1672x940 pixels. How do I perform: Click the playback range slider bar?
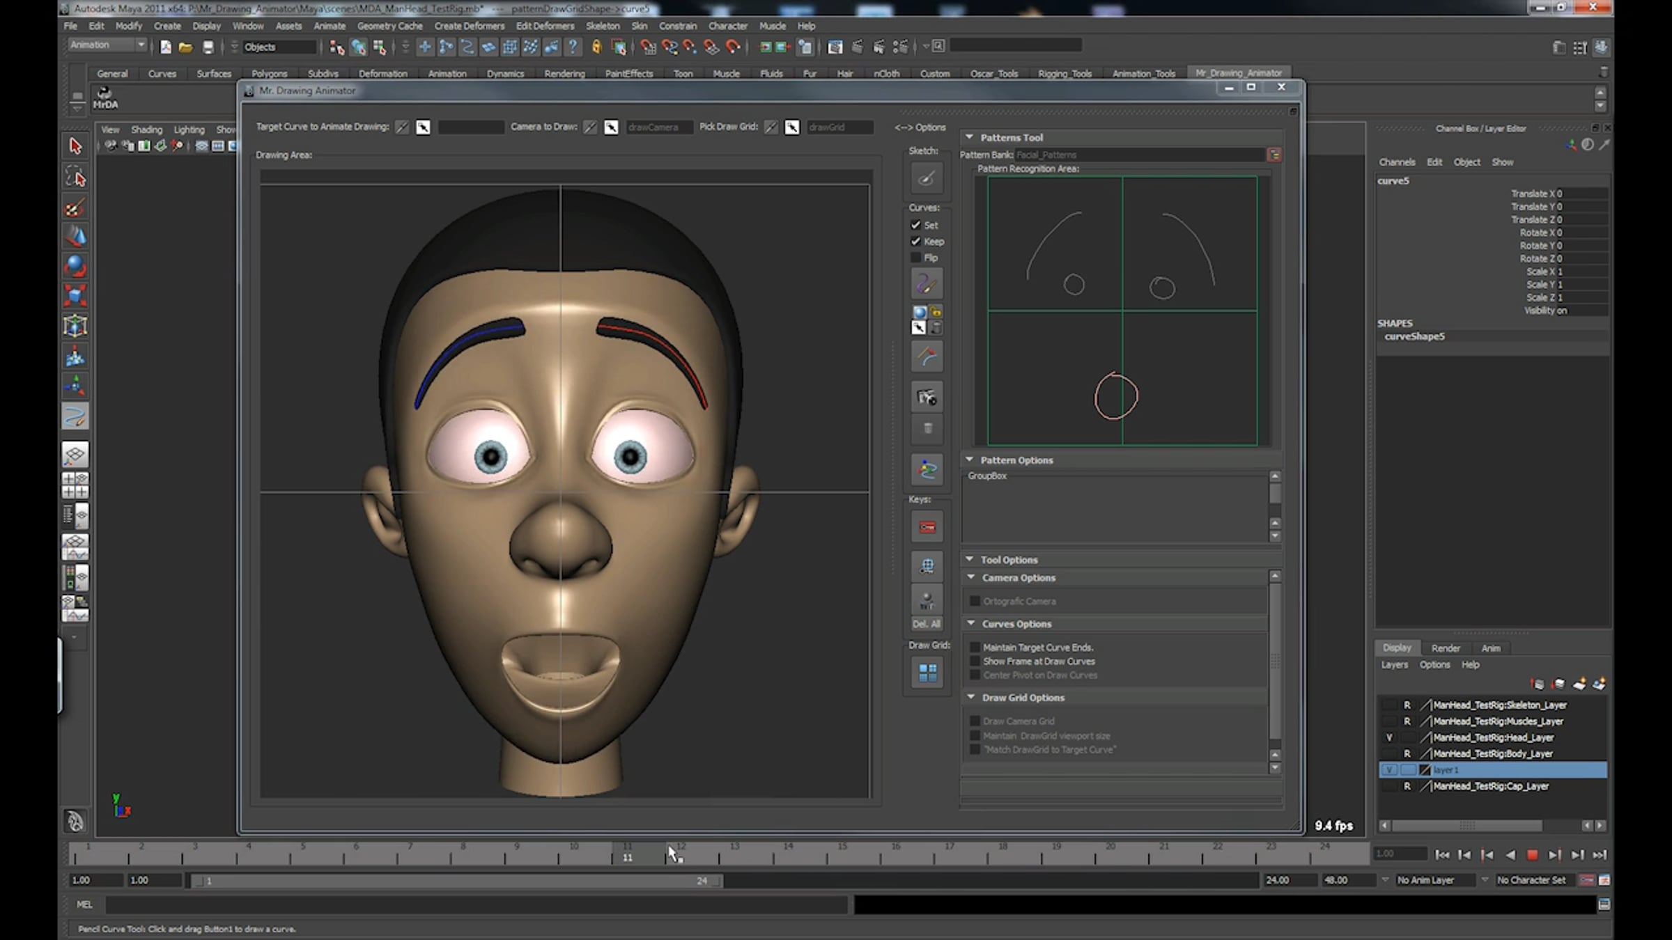pyautogui.click(x=457, y=881)
